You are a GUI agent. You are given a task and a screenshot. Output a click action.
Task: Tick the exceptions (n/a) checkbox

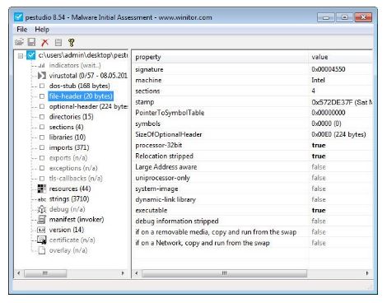42,168
